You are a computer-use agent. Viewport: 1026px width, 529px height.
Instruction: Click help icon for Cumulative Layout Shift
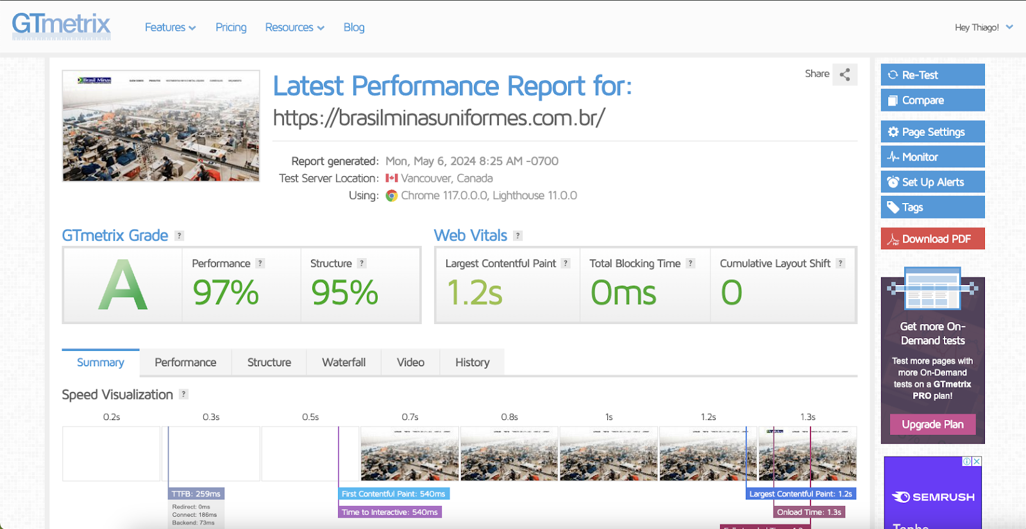click(841, 263)
